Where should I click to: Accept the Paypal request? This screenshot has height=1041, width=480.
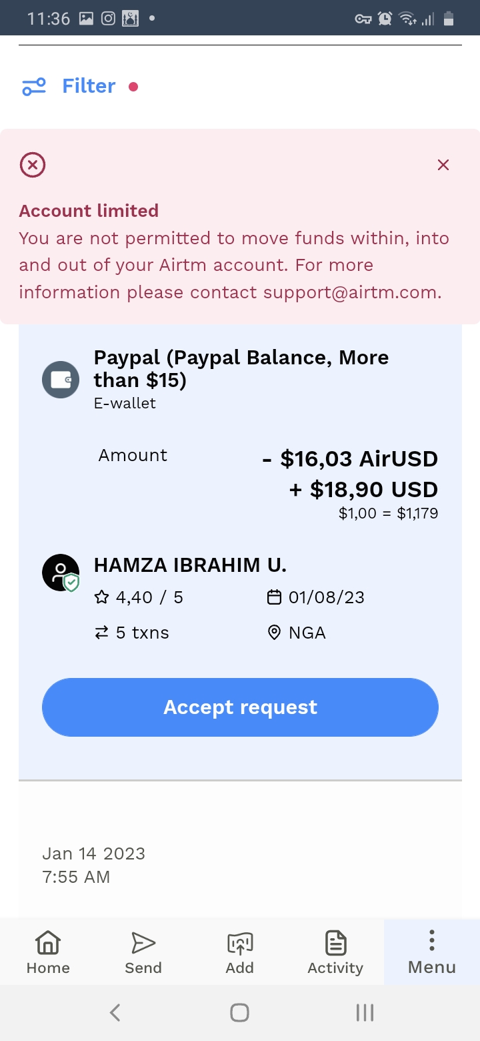click(x=240, y=707)
